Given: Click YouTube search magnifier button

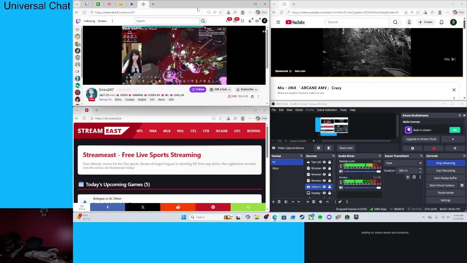Looking at the screenshot, I should pyautogui.click(x=395, y=22).
